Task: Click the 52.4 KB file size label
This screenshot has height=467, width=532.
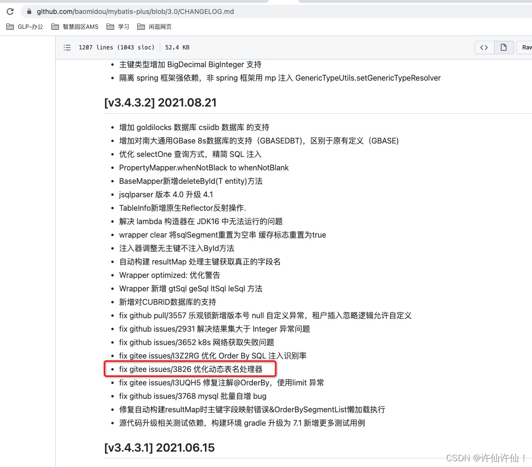Action: tap(177, 47)
